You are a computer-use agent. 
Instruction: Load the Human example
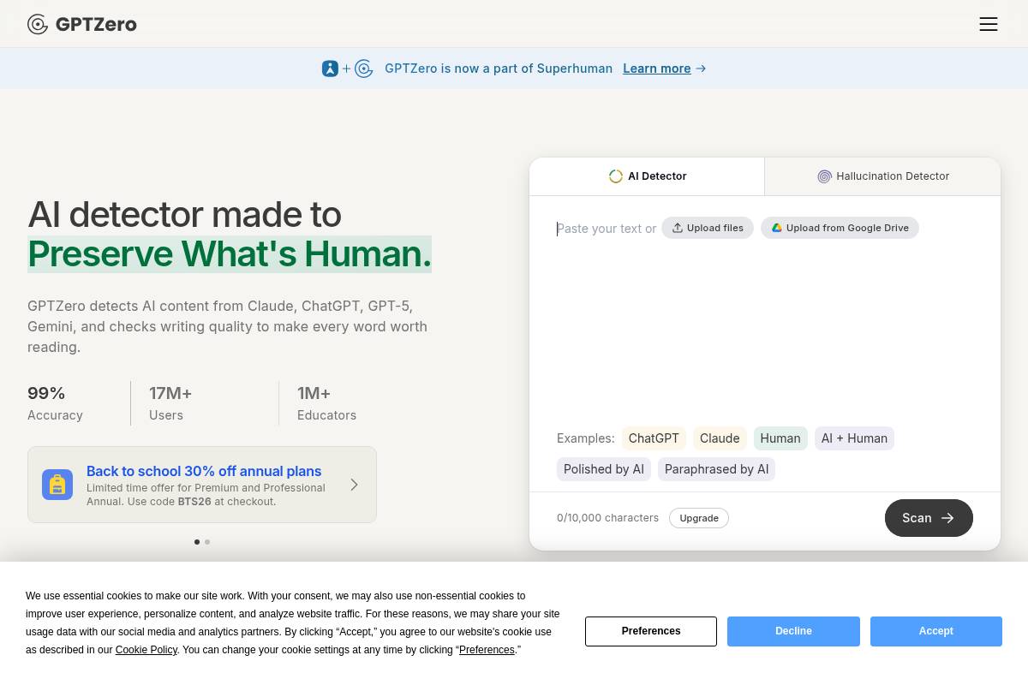tap(780, 438)
